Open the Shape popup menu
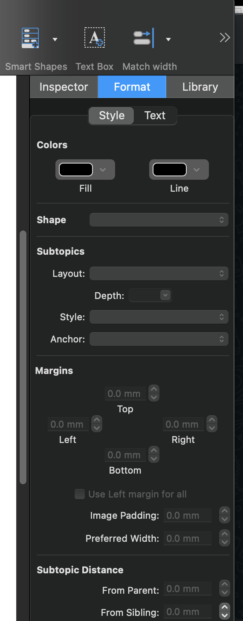Viewport: 243px width, 621px height. click(x=159, y=220)
